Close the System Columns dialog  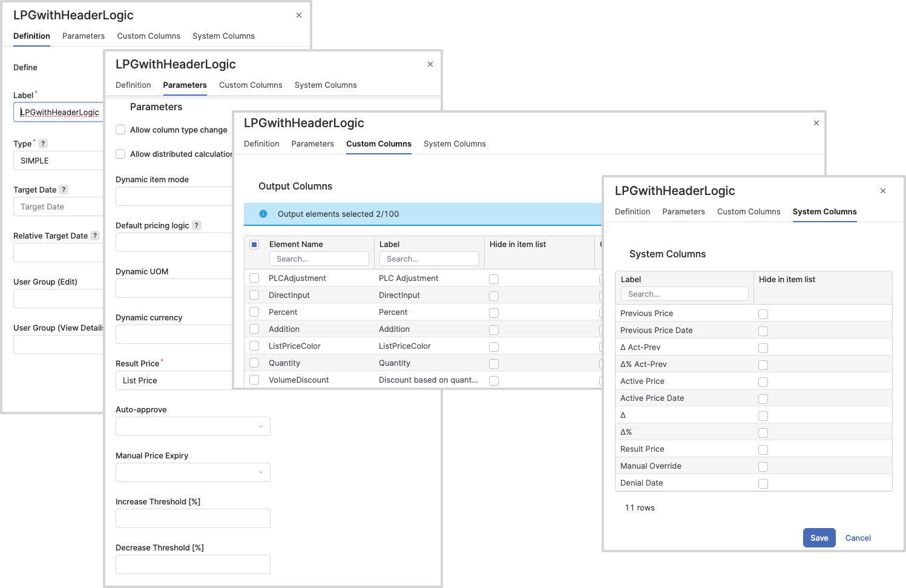click(883, 191)
